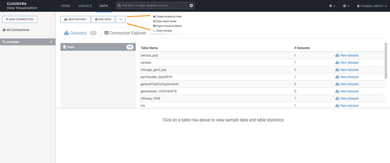Click New dataset icon for census_pop
Image resolution: width=390 pixels, height=163 pixels.
[337, 55]
